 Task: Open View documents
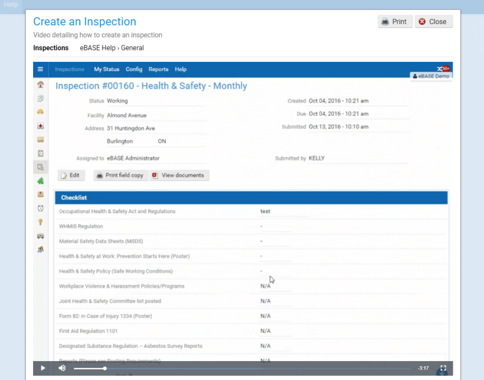point(180,175)
